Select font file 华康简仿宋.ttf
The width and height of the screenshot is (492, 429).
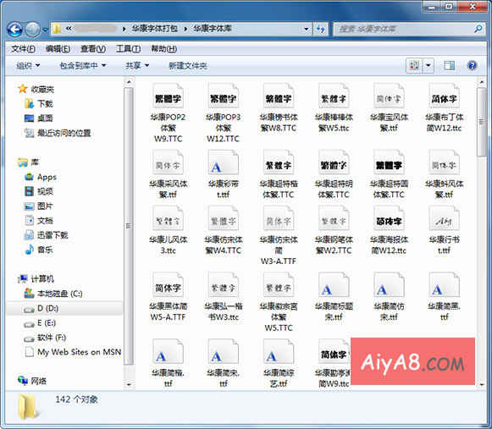[x=389, y=297]
